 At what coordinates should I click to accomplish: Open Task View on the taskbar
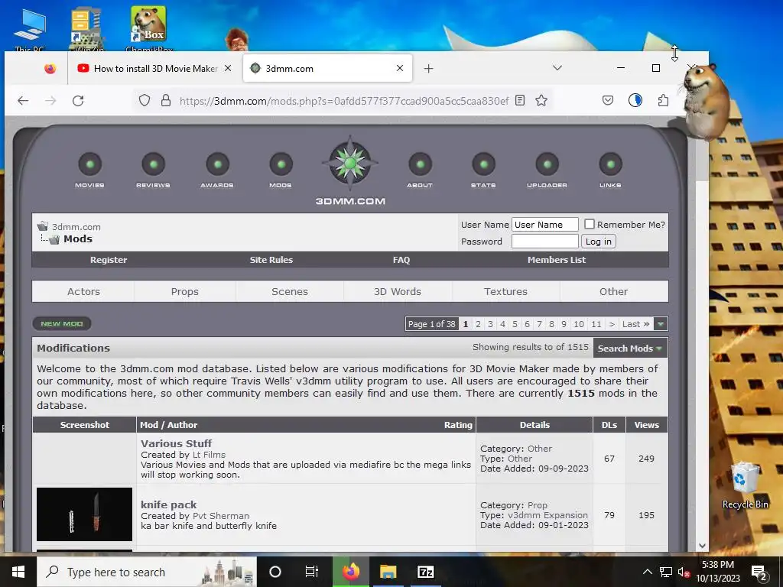[x=312, y=572]
